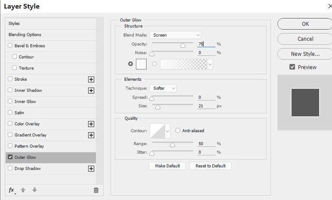Enable the Anti-aliased checkbox
This screenshot has height=200, width=332.
178,130
